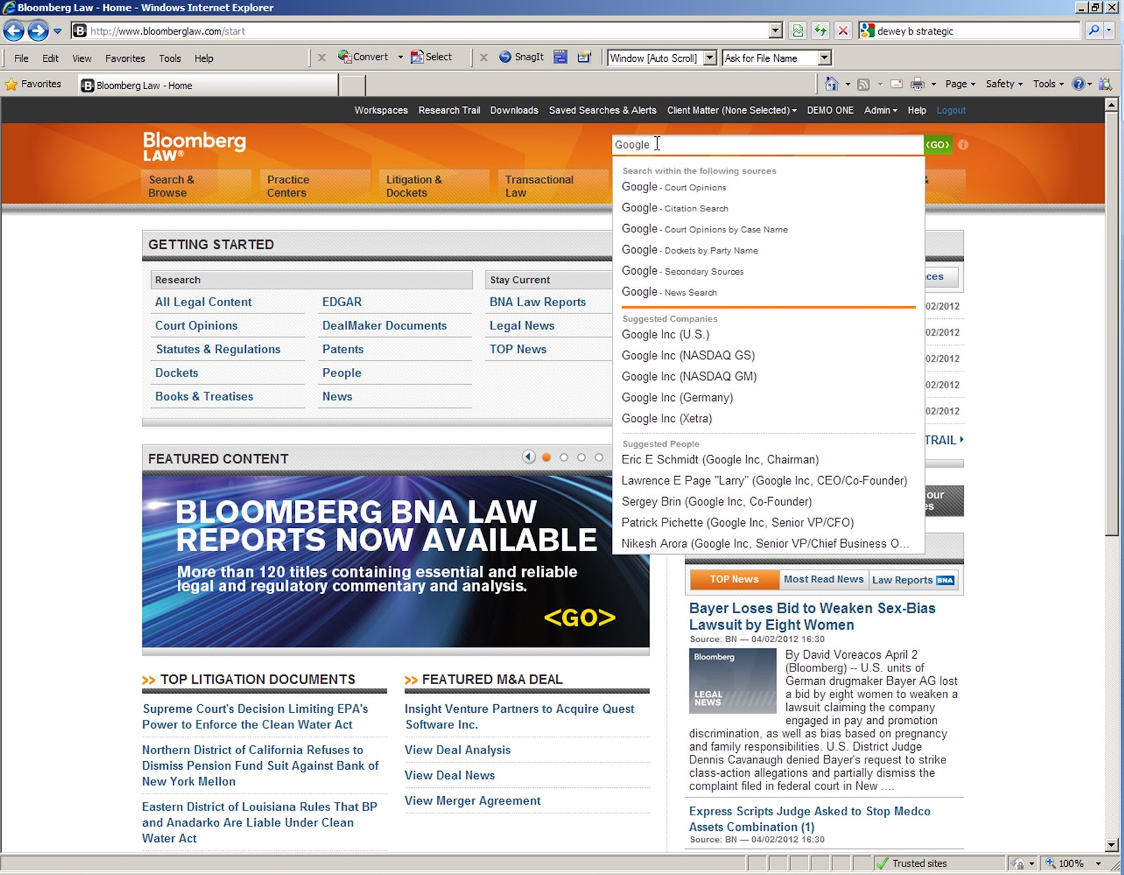Click the Read Mail icon in the command bar

point(896,84)
